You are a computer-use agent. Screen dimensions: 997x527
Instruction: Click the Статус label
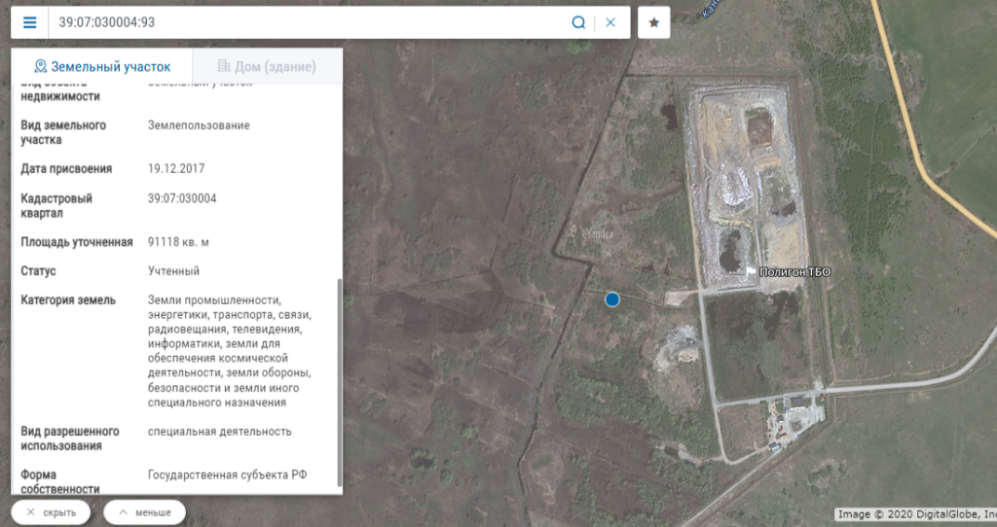[38, 271]
